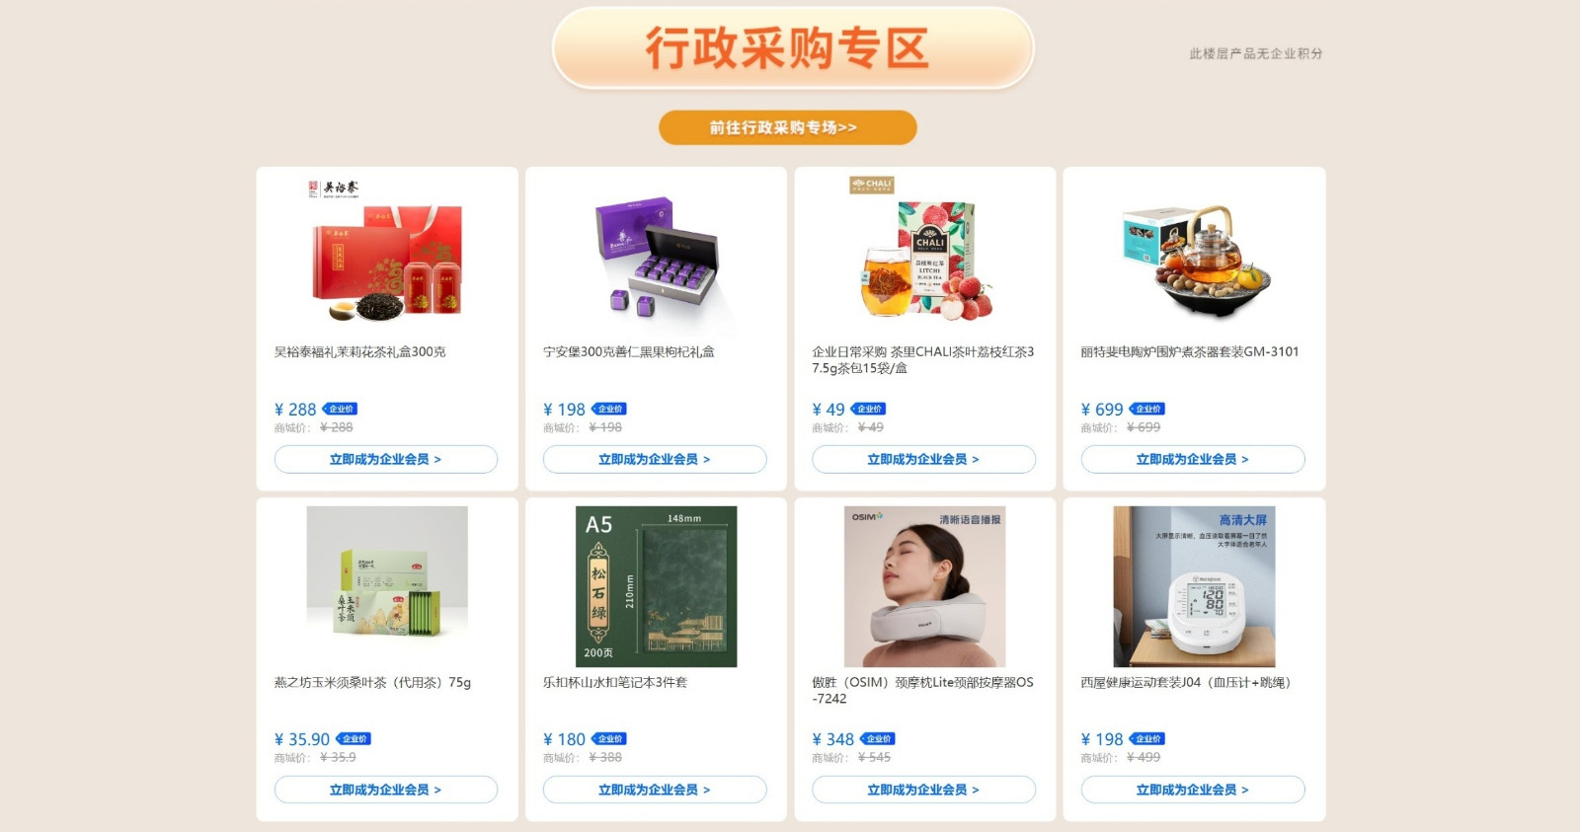
Task: Click 立即成为企业会员 under 吴裕泰 tea box
Action: coord(386,459)
